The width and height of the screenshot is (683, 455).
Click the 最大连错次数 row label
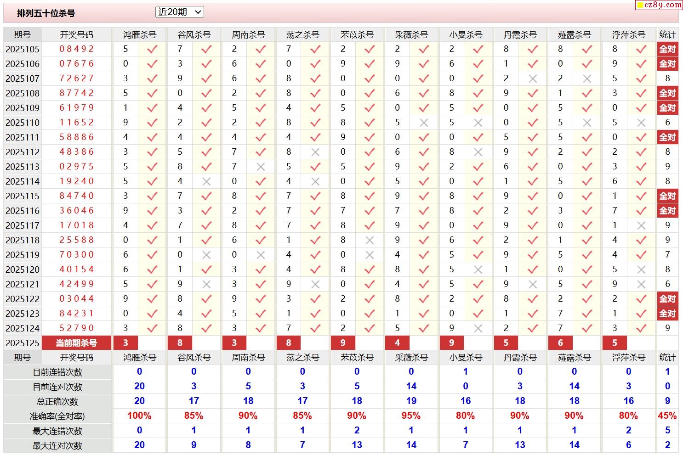coord(57,431)
